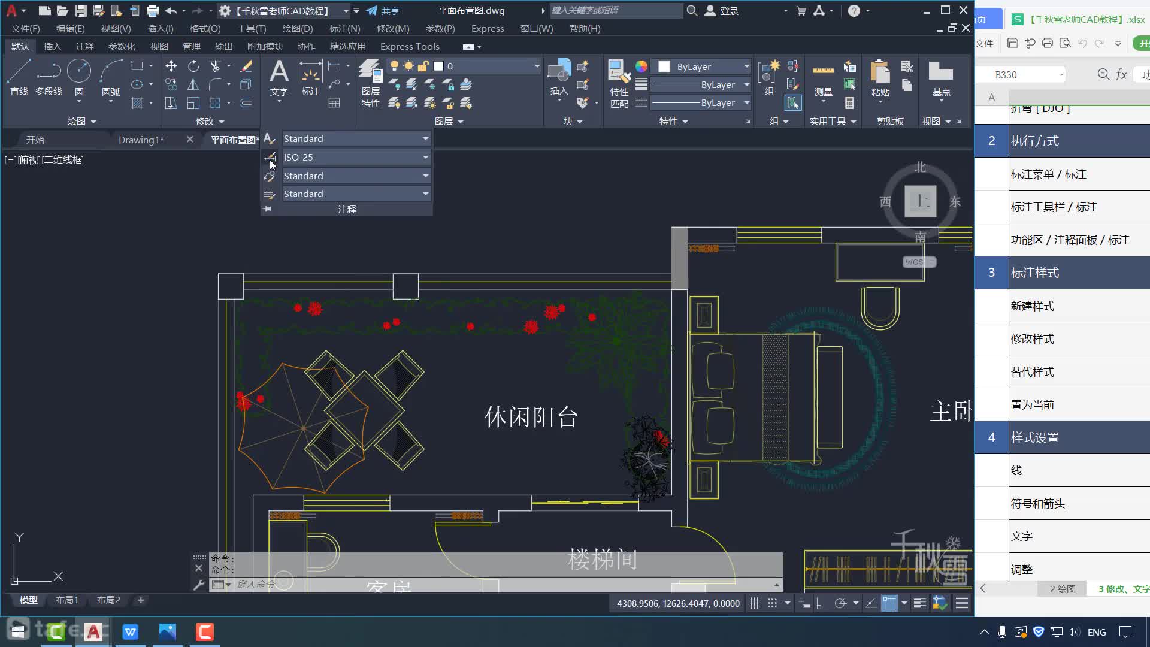Open the 标注(N) menu
This screenshot has width=1150, height=647.
(344, 28)
